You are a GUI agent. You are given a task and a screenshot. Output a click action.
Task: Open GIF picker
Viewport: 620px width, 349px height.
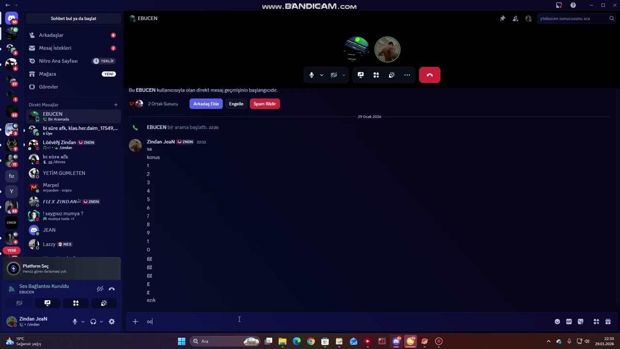(569, 321)
